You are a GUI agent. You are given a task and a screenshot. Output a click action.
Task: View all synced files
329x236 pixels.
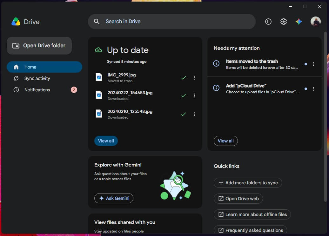[x=106, y=141]
